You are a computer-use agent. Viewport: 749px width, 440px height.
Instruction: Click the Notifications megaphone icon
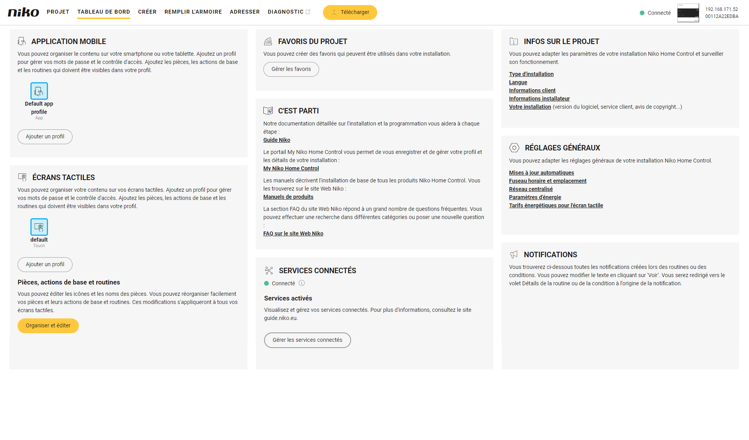514,254
